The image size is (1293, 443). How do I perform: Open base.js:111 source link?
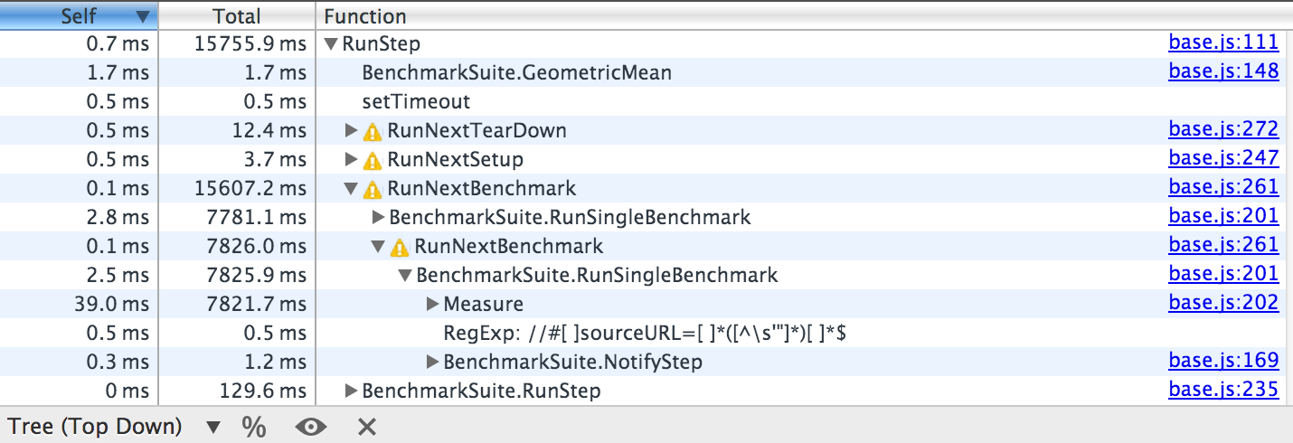tap(1223, 42)
